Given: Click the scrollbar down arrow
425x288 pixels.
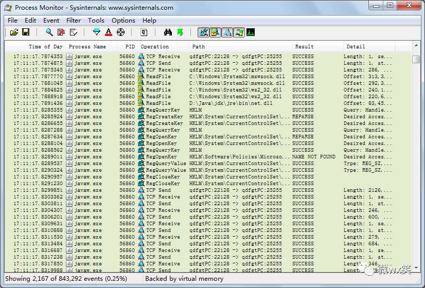Looking at the screenshot, I should tap(416, 268).
